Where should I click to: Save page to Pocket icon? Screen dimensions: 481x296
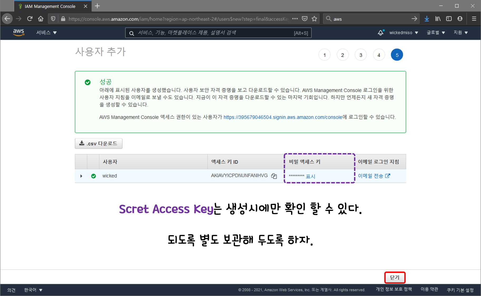[305, 19]
